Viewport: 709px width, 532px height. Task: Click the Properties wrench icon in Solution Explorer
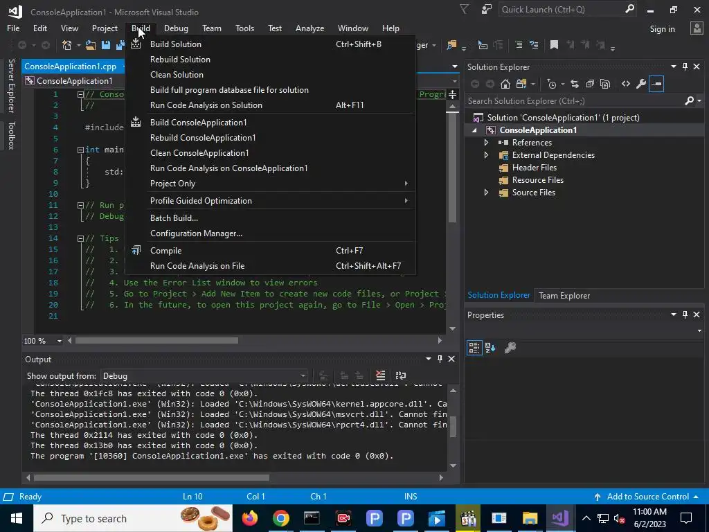click(640, 84)
